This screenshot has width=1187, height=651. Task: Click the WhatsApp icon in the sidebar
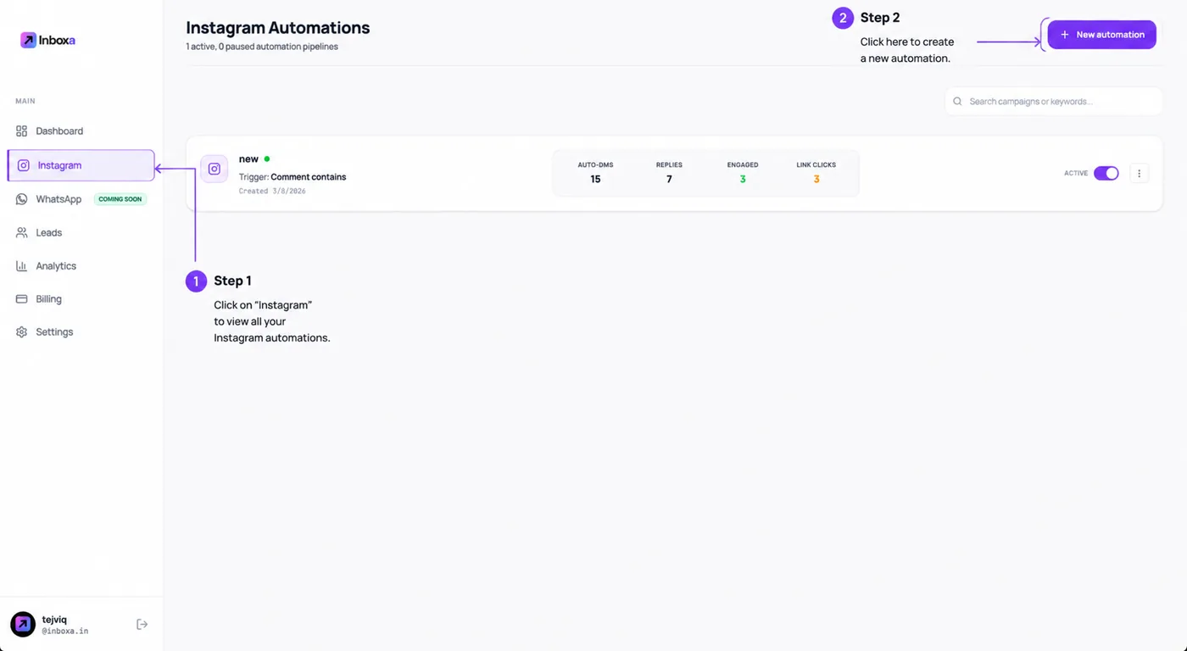(x=22, y=199)
